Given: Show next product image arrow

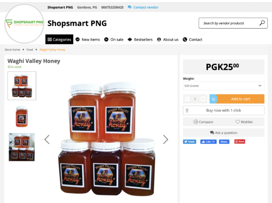Looking at the screenshot, I should (x=166, y=139).
